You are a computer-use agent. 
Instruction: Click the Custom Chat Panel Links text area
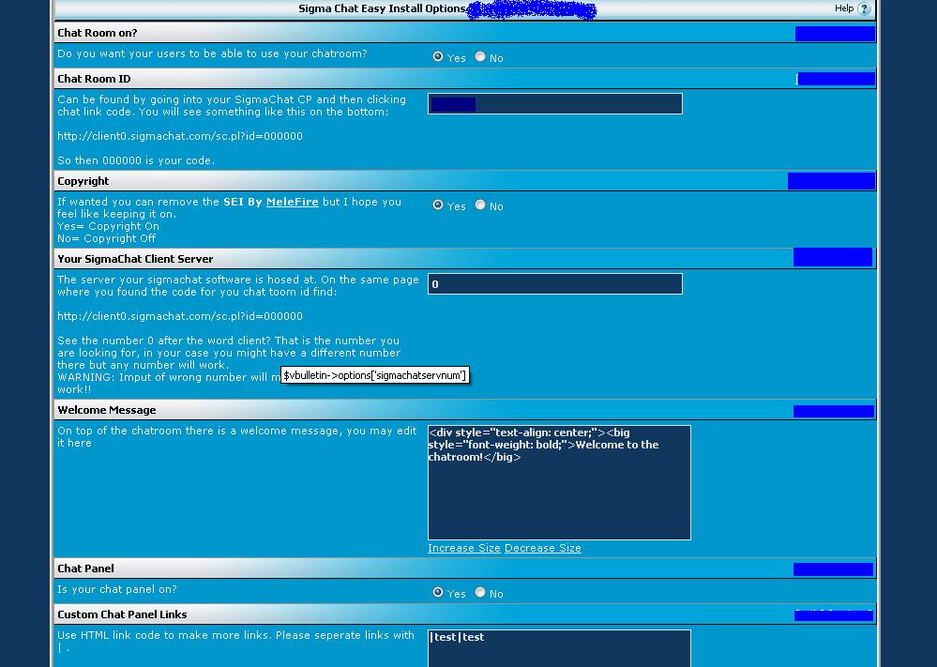559,648
